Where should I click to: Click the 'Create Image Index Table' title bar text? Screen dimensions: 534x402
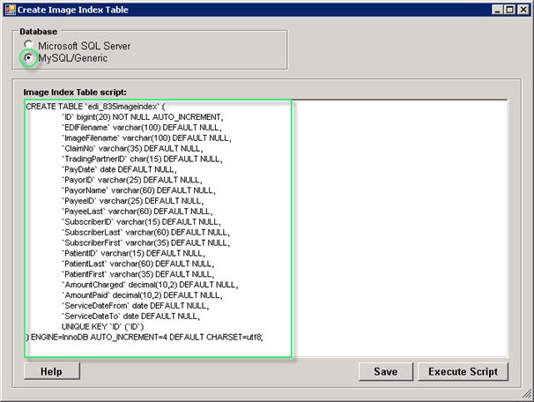tap(70, 10)
